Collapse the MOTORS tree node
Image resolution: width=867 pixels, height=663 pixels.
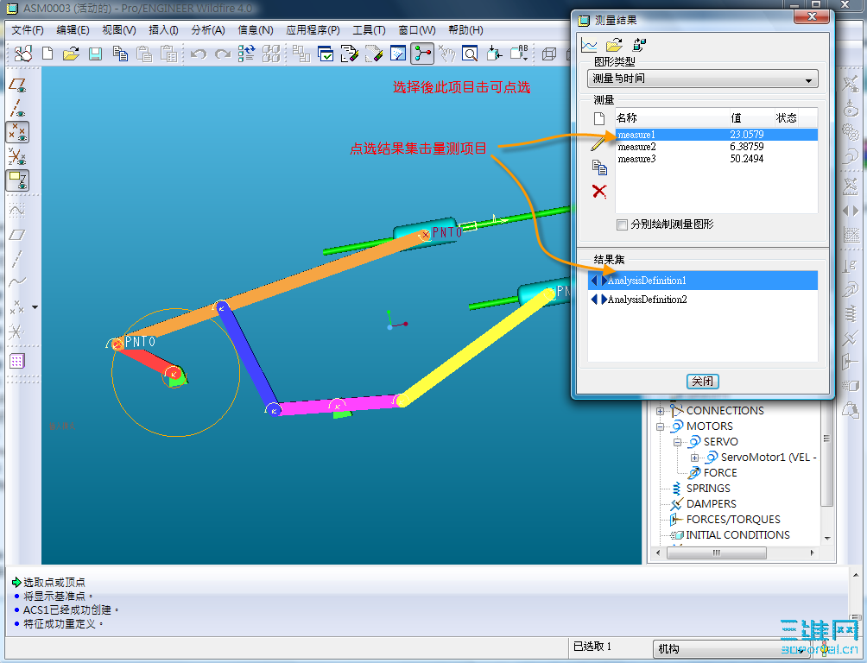click(x=661, y=426)
